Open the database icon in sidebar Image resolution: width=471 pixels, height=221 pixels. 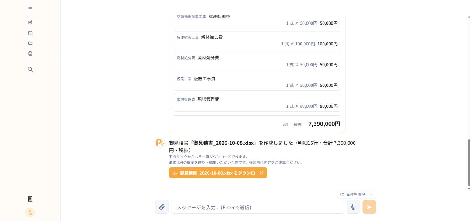coord(30,54)
